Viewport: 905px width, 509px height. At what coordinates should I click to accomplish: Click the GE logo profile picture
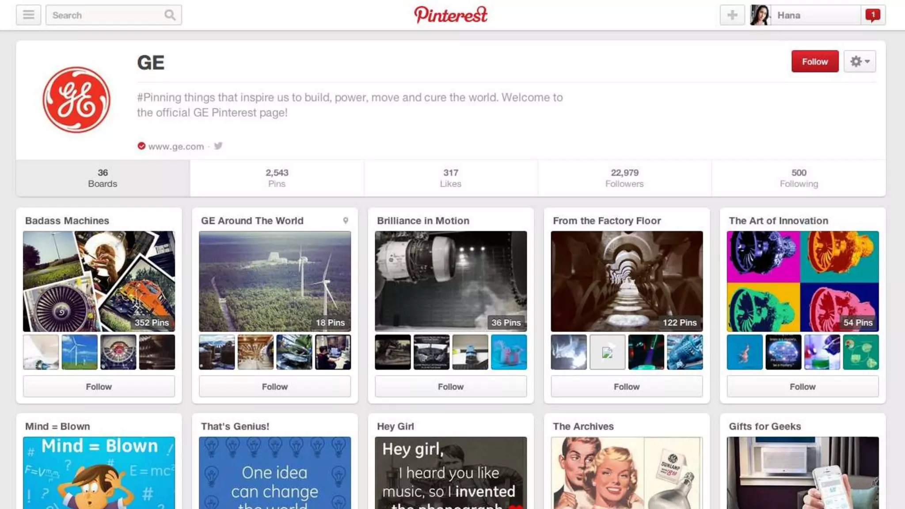click(76, 100)
